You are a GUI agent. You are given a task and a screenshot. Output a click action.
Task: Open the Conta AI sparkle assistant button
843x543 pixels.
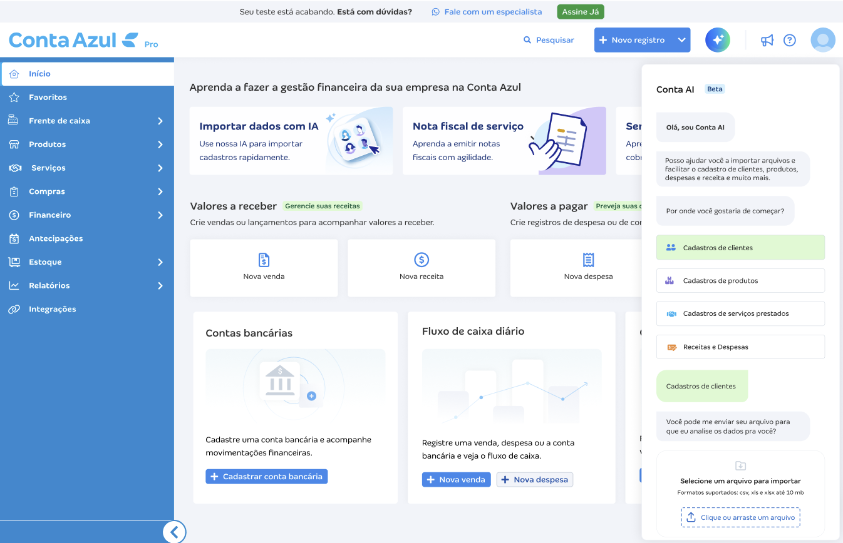[718, 40]
